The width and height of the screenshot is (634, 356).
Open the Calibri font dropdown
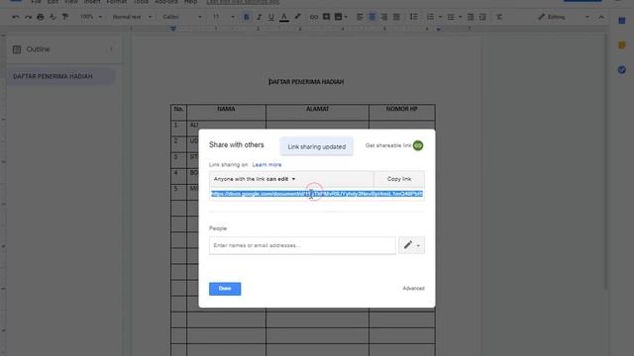182,17
